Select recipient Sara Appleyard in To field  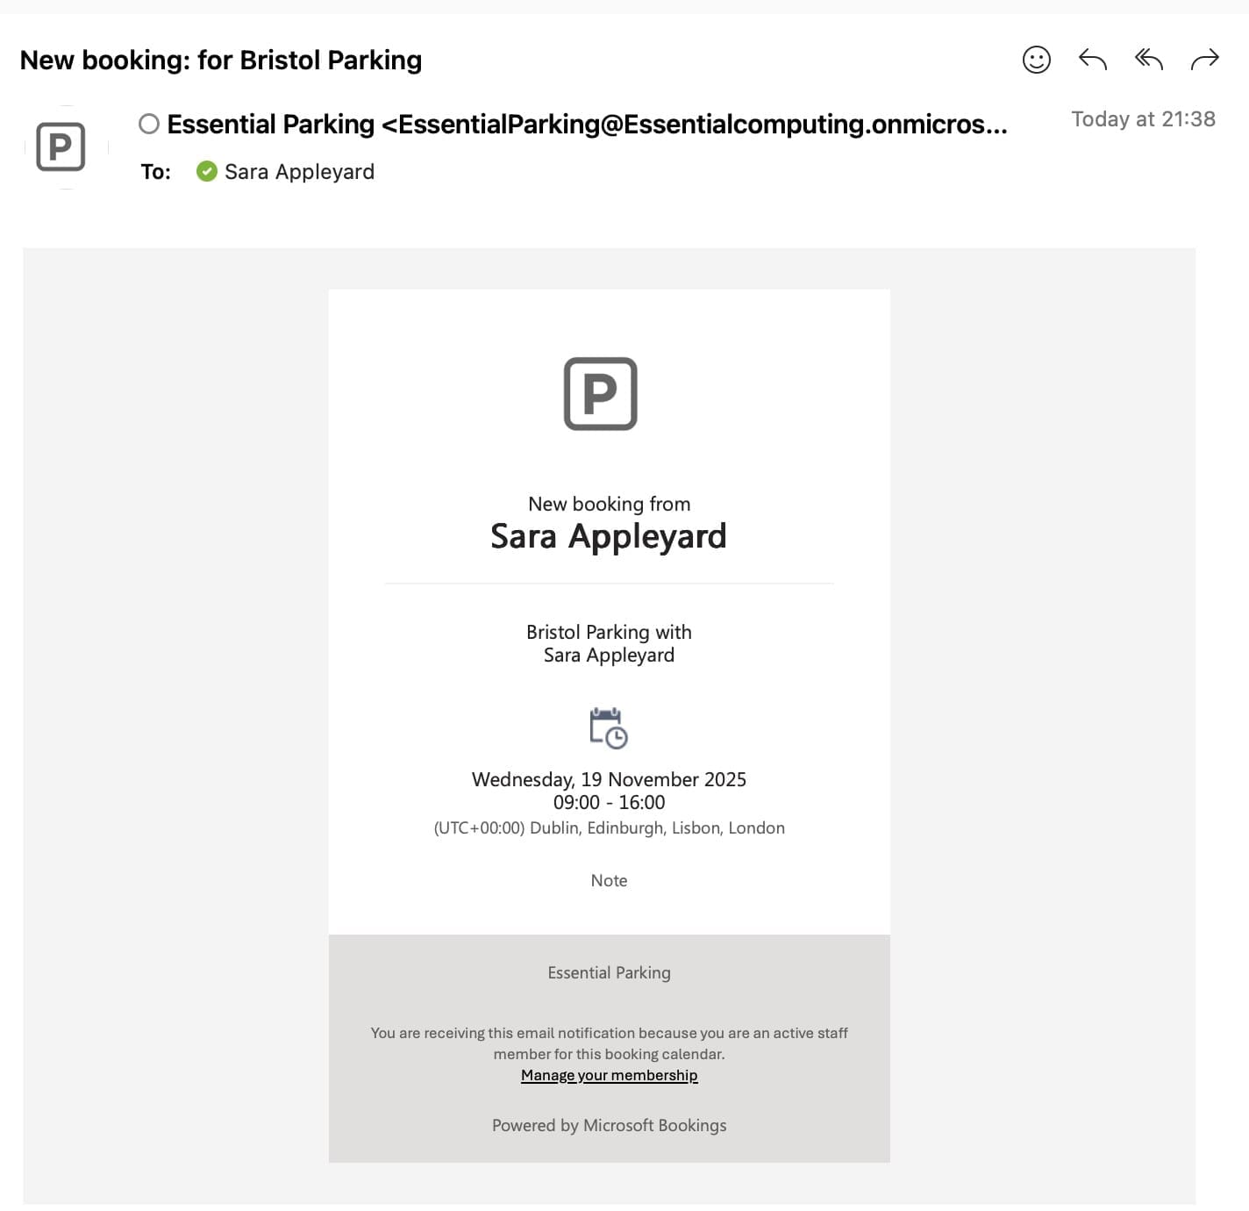299,172
